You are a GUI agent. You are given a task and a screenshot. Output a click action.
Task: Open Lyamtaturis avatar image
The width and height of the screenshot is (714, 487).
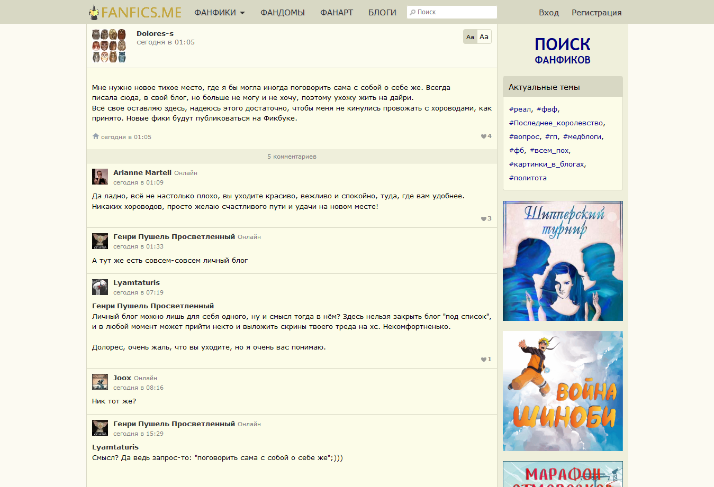(x=100, y=287)
